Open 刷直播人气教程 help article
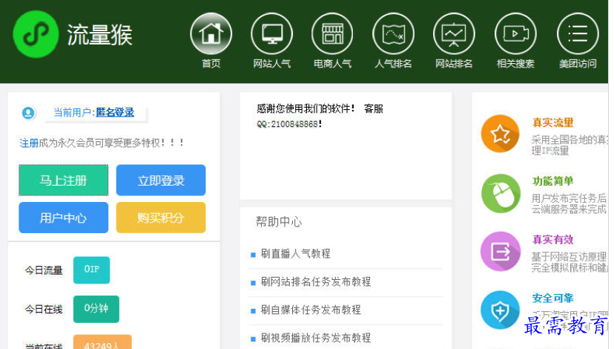 pos(296,254)
